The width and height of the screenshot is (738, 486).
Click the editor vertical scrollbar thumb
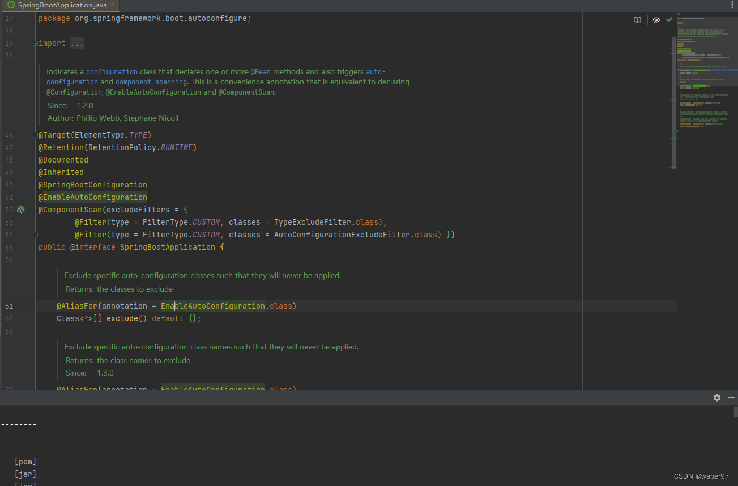pos(674,102)
